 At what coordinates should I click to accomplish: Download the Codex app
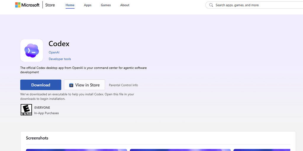41,85
